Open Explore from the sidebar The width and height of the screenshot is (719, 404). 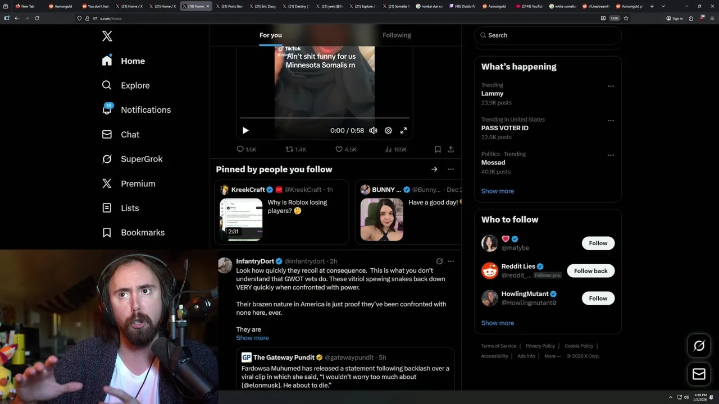pos(126,85)
